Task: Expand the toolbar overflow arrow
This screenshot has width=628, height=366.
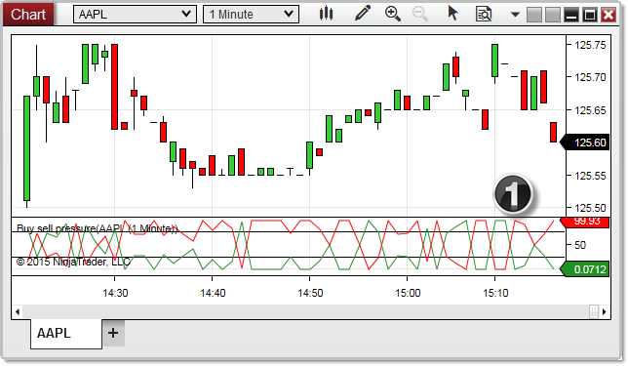Action: (515, 15)
